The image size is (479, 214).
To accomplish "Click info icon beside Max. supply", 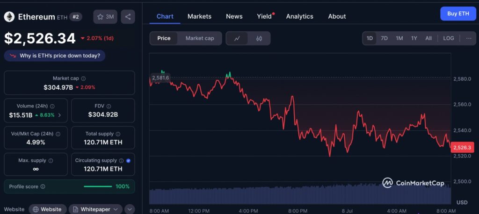I will click(x=51, y=161).
